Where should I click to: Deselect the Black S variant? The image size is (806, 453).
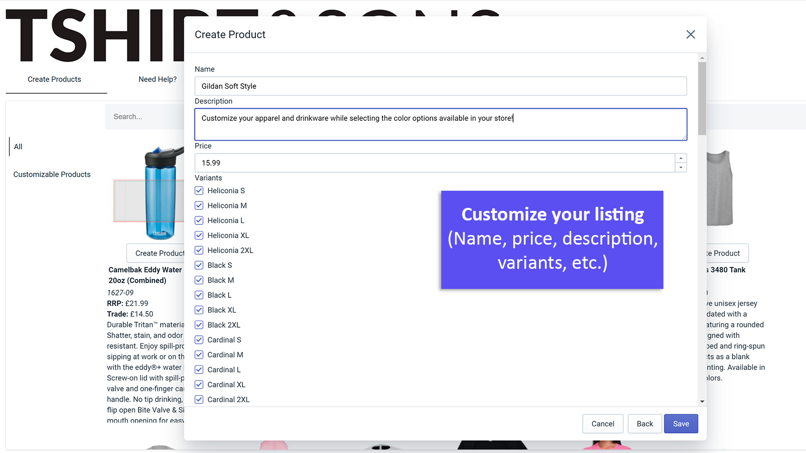(x=199, y=265)
